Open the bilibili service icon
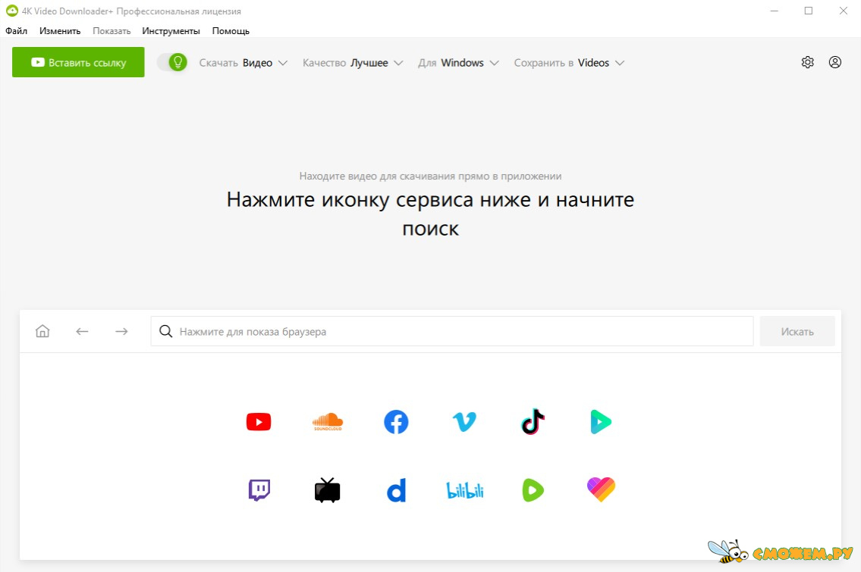Screen dimensions: 861x572 (x=464, y=490)
